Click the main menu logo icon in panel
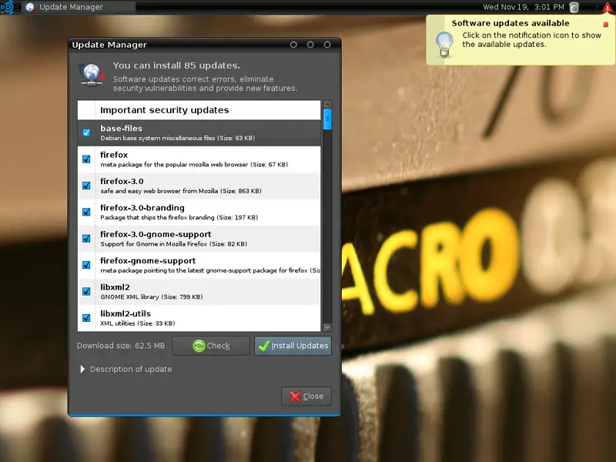 [x=8, y=7]
